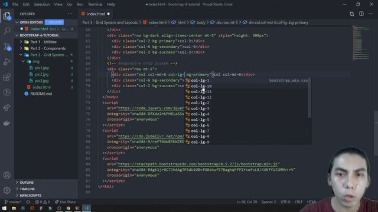The width and height of the screenshot is (378, 212).
Task: Open the Explorer view in activity bar
Action: [x=7, y=16]
